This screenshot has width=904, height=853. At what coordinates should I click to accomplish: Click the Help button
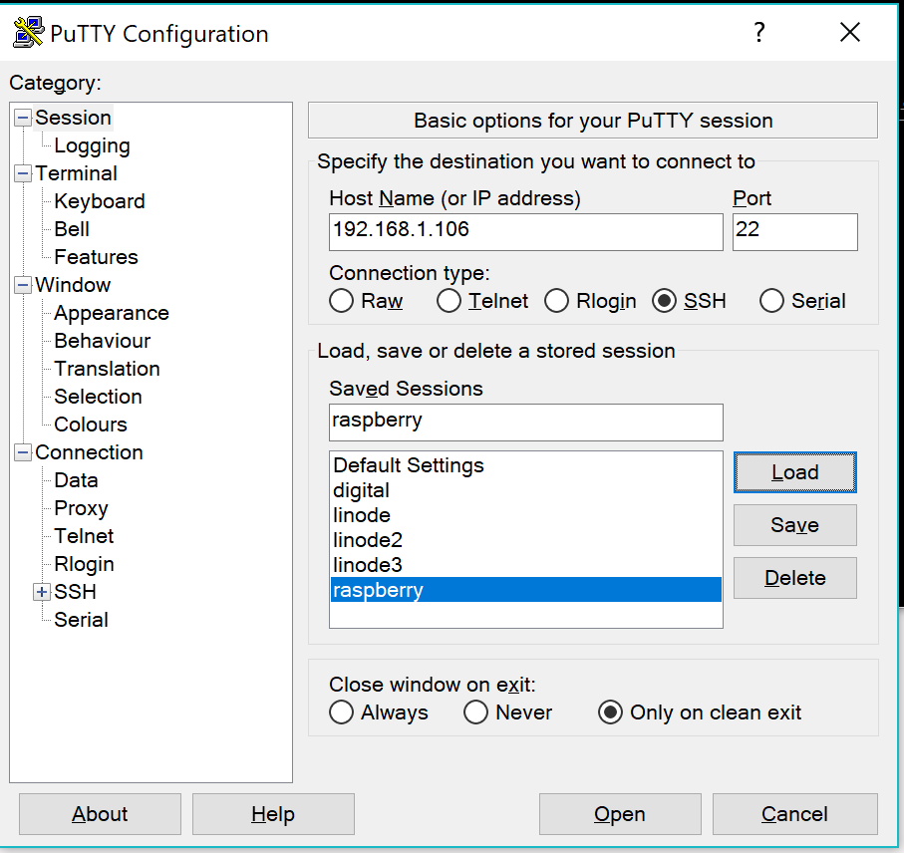[273, 814]
